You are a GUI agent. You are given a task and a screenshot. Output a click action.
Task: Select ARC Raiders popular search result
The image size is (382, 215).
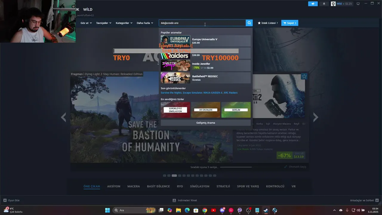coord(206,53)
